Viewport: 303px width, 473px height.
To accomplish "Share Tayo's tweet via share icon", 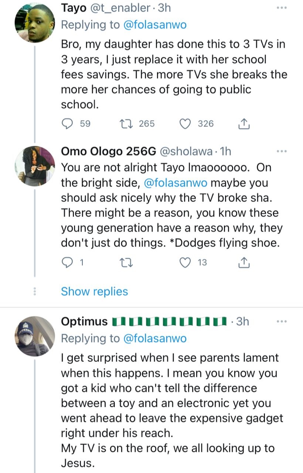I will pyautogui.click(x=244, y=124).
